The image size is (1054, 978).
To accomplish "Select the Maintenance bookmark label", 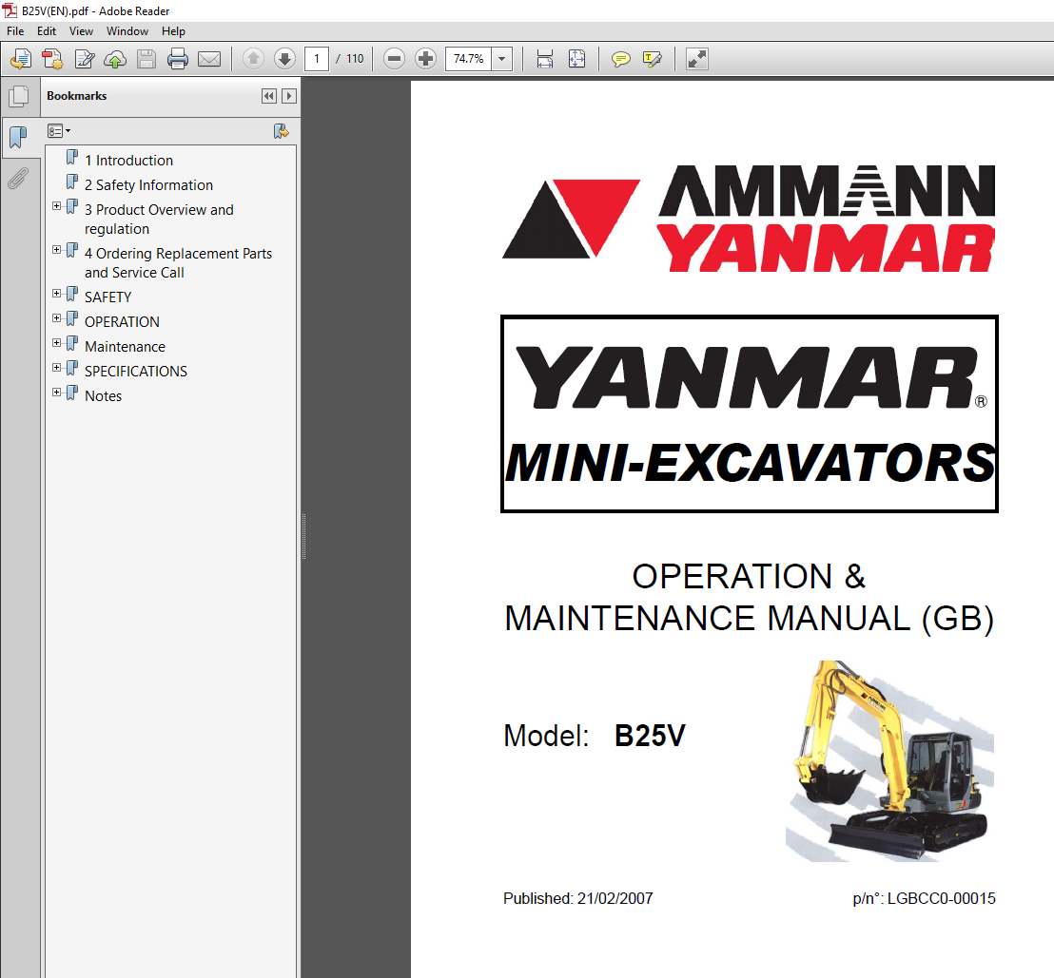I will [125, 347].
